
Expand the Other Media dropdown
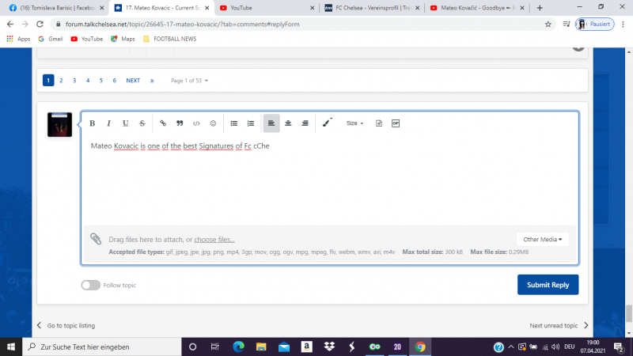pos(542,239)
